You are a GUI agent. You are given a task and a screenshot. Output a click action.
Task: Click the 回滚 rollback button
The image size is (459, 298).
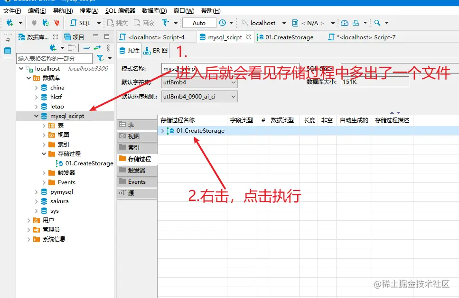click(144, 23)
